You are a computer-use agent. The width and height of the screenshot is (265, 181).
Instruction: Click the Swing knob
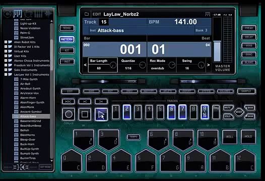201,65
